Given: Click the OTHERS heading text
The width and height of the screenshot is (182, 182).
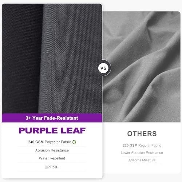Looking at the screenshot, I should (142, 134).
